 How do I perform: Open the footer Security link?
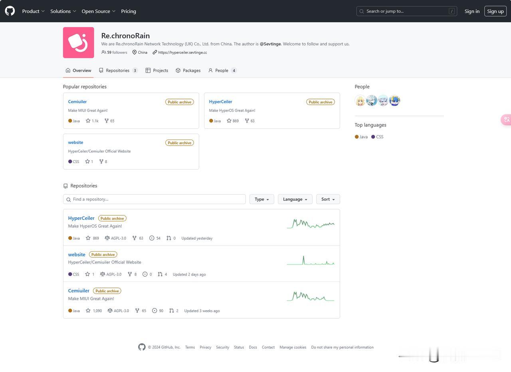[223, 347]
